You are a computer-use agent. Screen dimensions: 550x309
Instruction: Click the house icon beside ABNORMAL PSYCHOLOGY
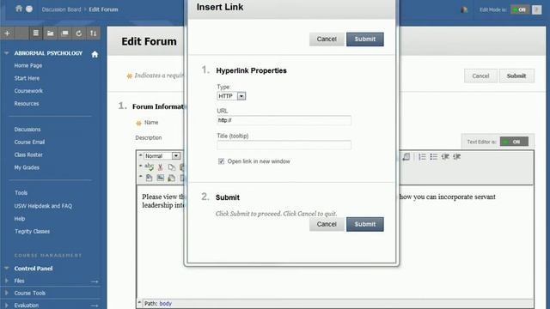95,54
